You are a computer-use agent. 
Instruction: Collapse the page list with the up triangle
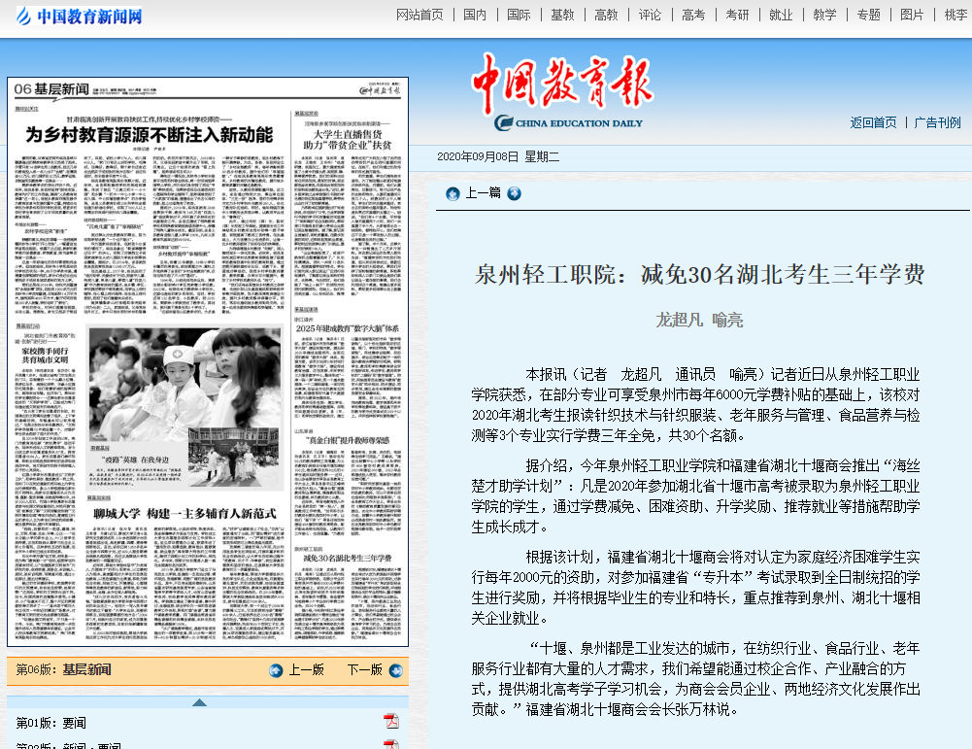[199, 702]
